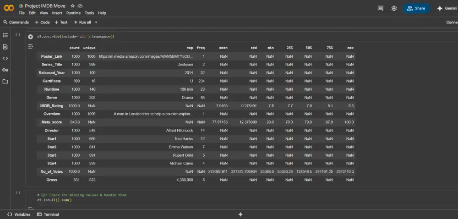Screen dimensions: 458x219
Task: Click the Meta_score row label
Action: tap(52, 122)
